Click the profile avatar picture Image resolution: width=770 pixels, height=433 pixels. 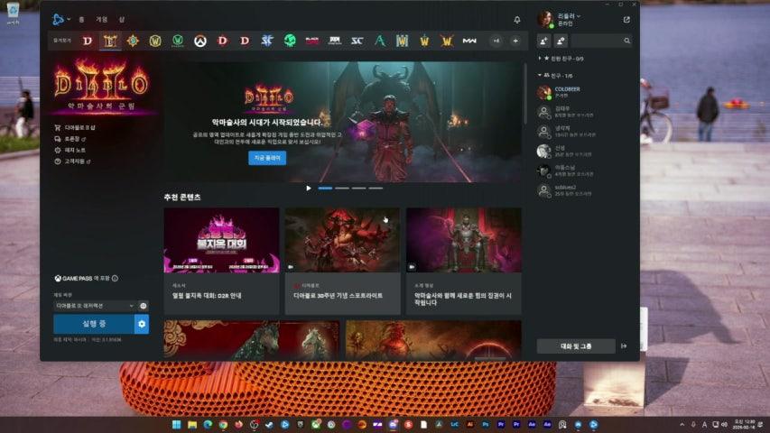click(545, 19)
